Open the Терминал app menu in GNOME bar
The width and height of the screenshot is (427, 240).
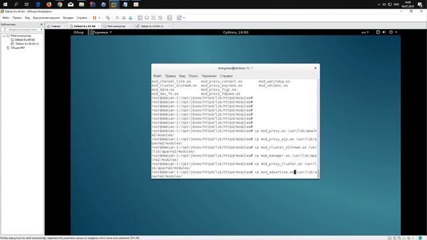100,32
